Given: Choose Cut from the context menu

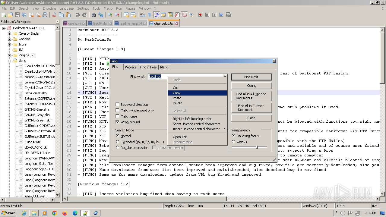Looking at the screenshot, I should pos(197,88).
